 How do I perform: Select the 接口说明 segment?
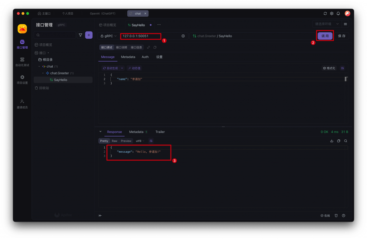pyautogui.click(x=121, y=48)
